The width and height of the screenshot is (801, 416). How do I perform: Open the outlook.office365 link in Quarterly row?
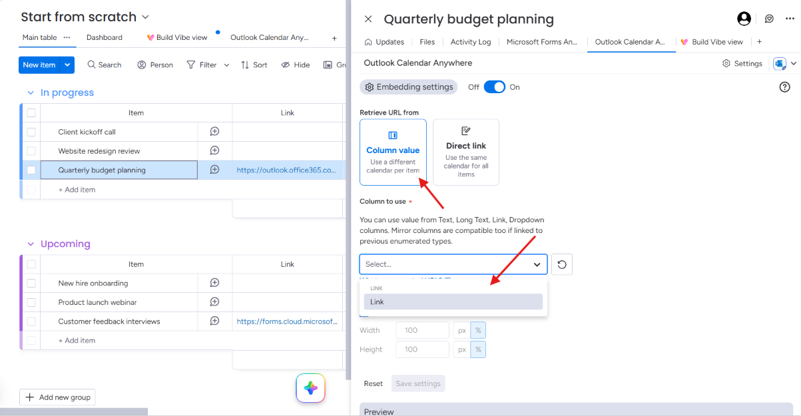[x=286, y=170]
